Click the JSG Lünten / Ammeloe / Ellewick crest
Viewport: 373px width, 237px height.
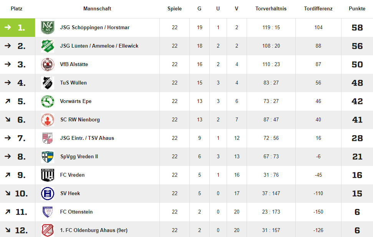[48, 46]
